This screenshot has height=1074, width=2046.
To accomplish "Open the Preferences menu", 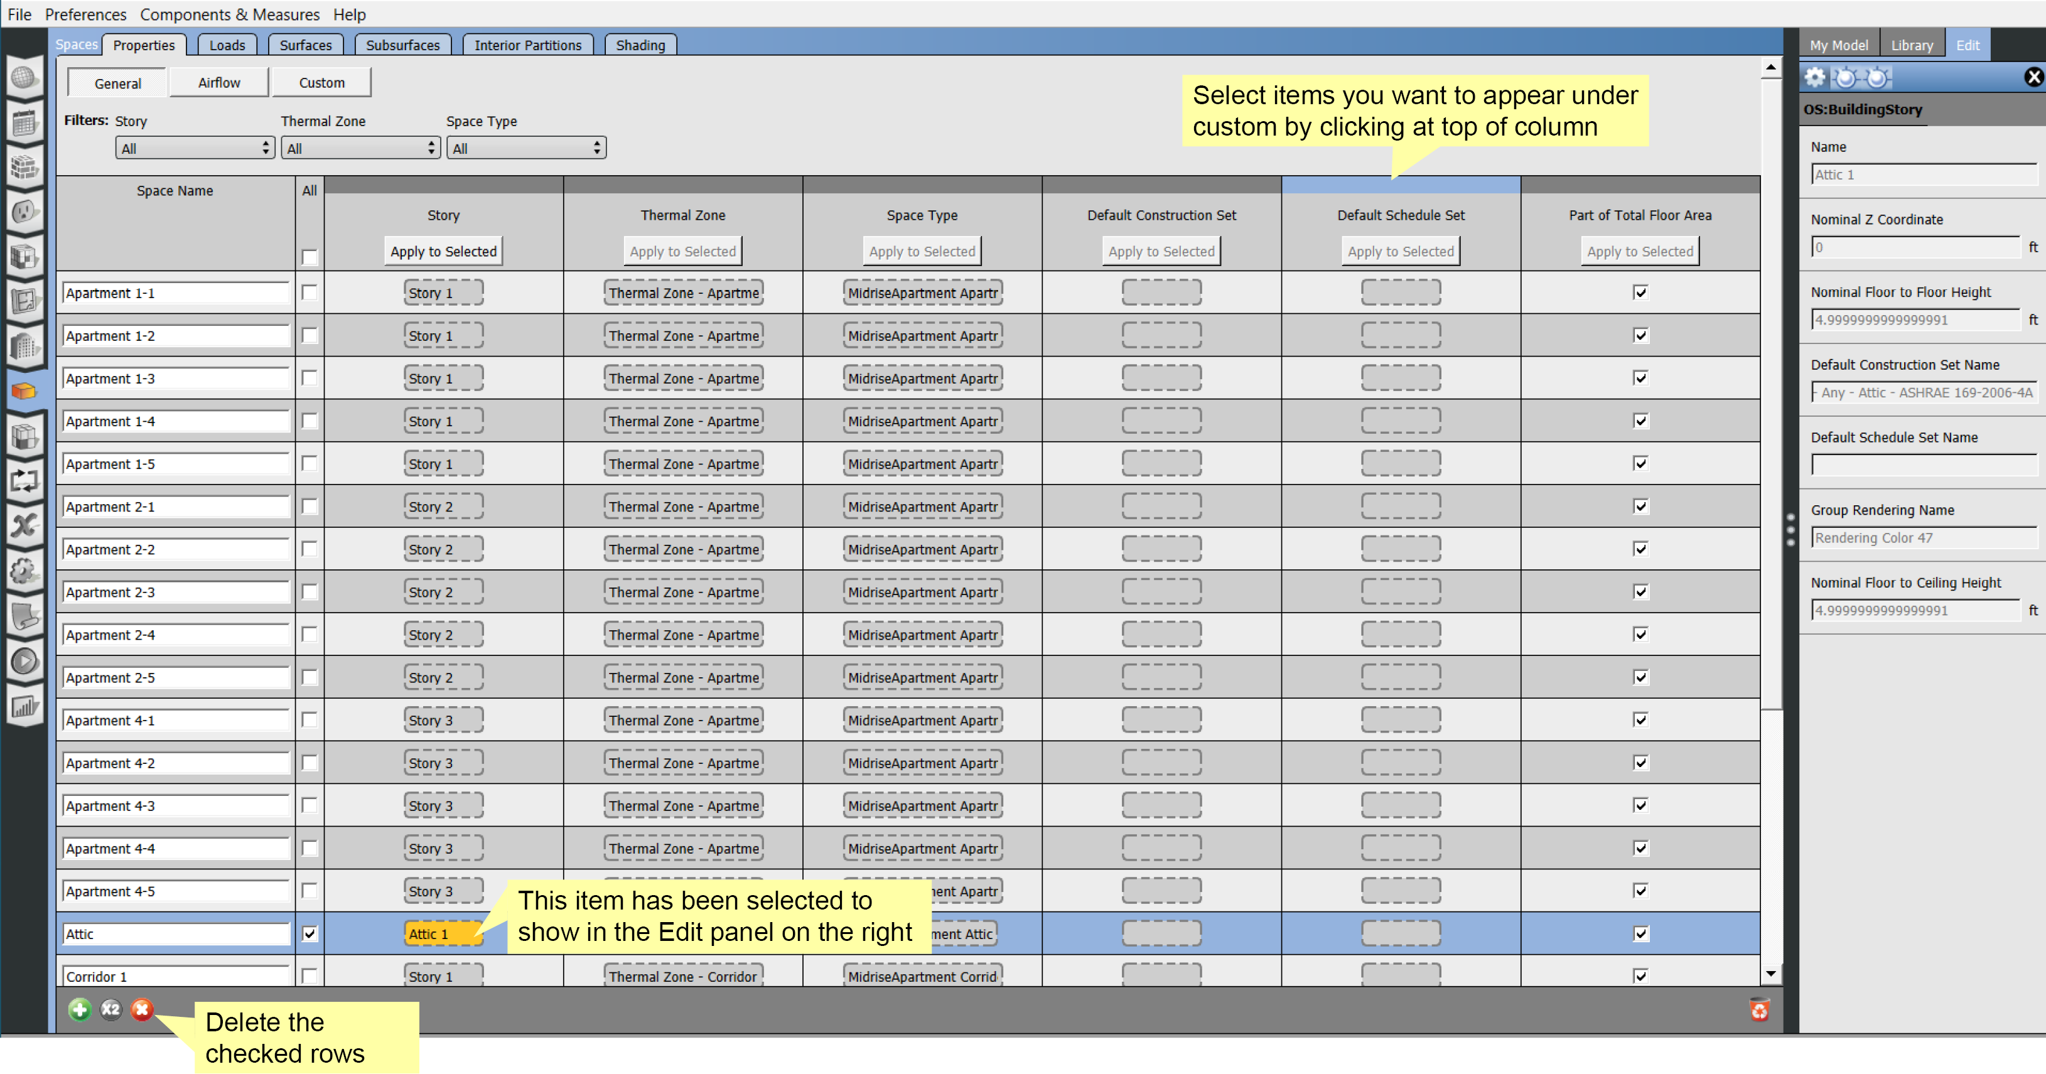I will [x=85, y=14].
